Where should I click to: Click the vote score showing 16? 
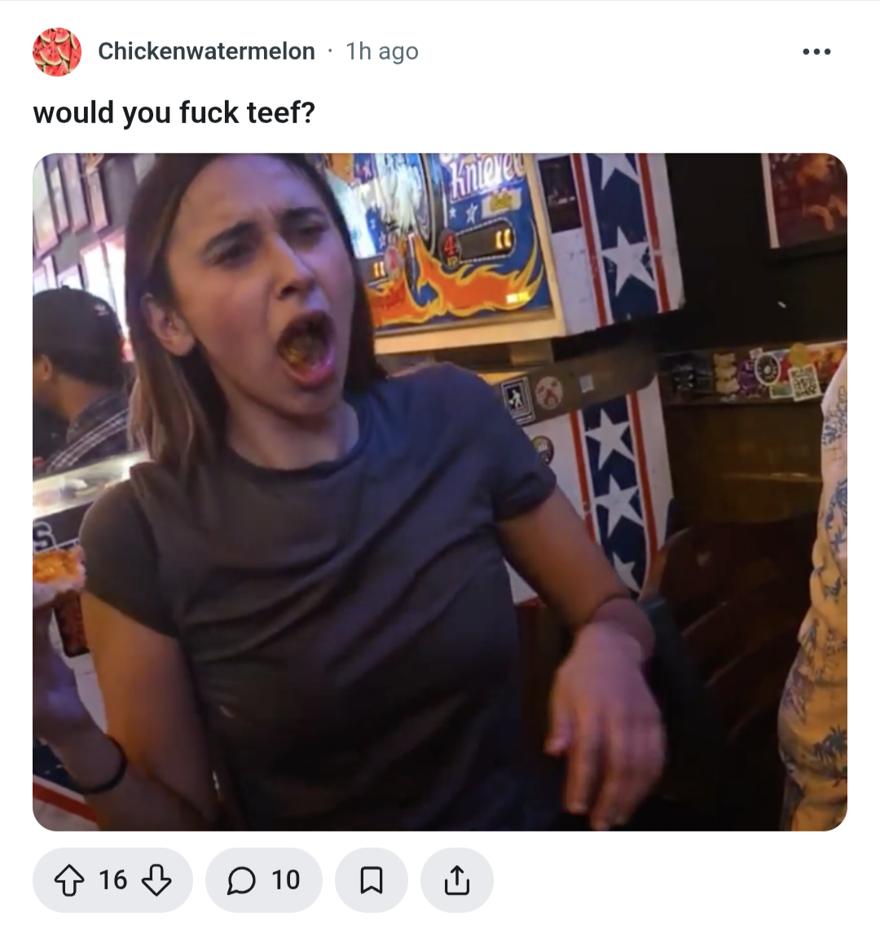112,880
